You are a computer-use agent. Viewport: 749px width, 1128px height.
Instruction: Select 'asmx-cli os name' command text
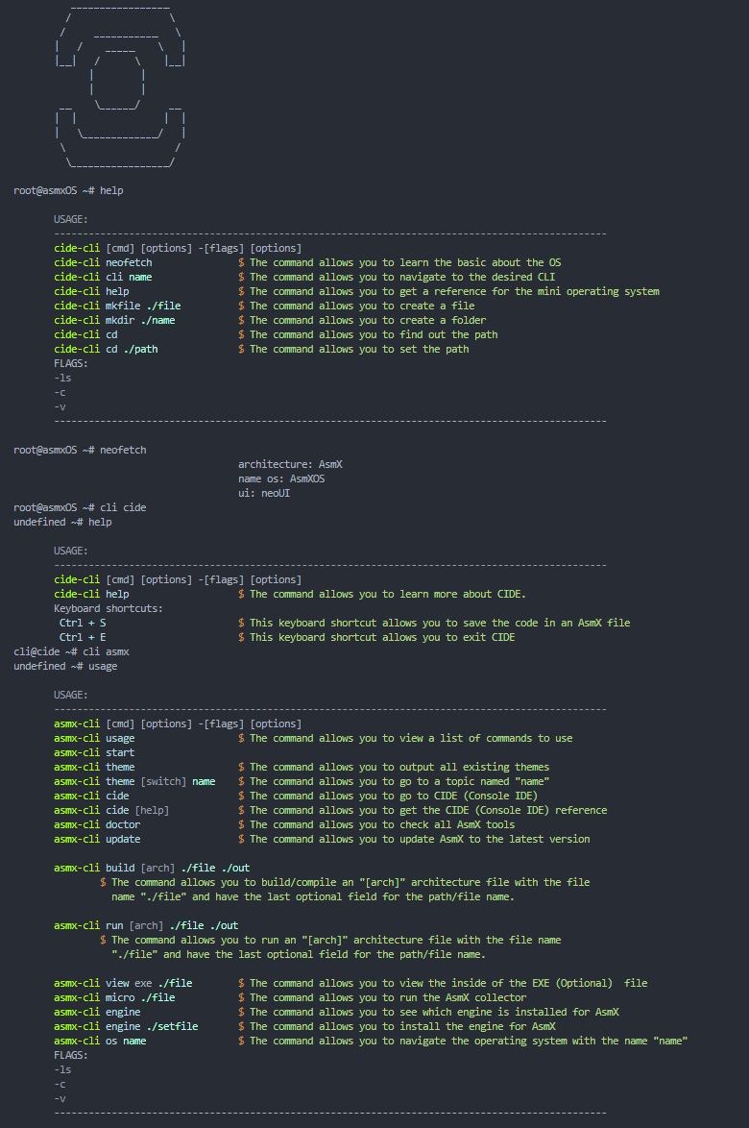point(100,1041)
